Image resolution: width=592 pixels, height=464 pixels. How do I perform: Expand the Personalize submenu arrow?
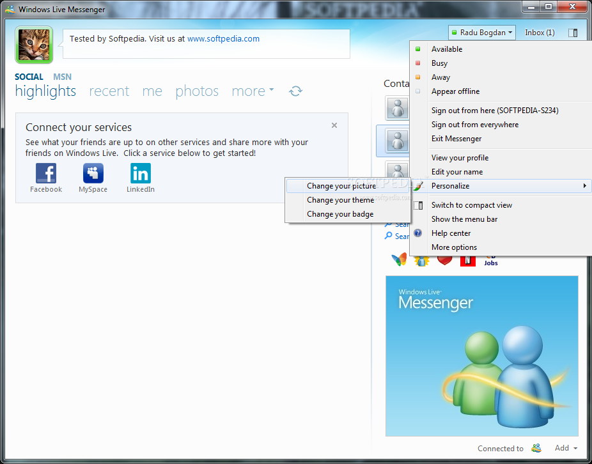tap(584, 186)
